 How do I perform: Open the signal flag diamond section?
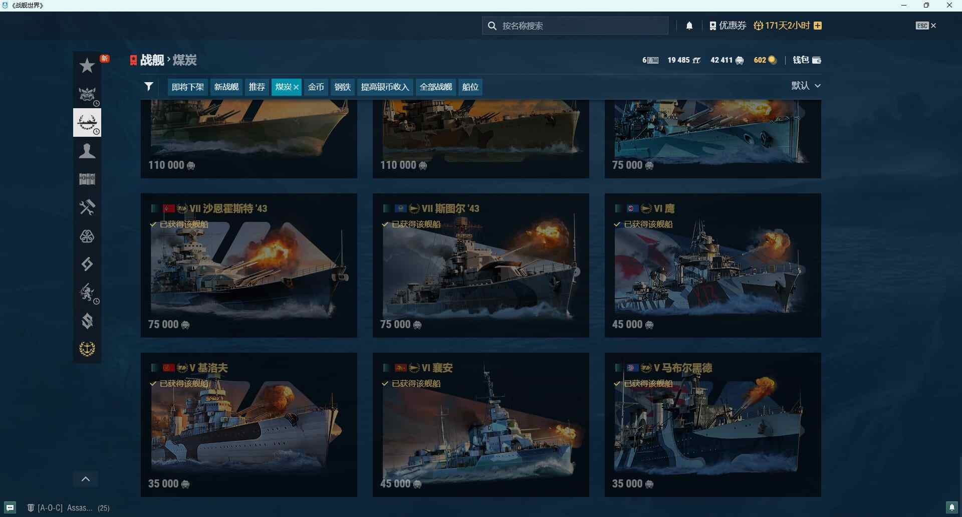tap(87, 264)
